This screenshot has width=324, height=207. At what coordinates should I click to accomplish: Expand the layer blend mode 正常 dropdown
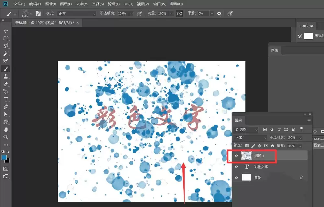[x=250, y=137]
